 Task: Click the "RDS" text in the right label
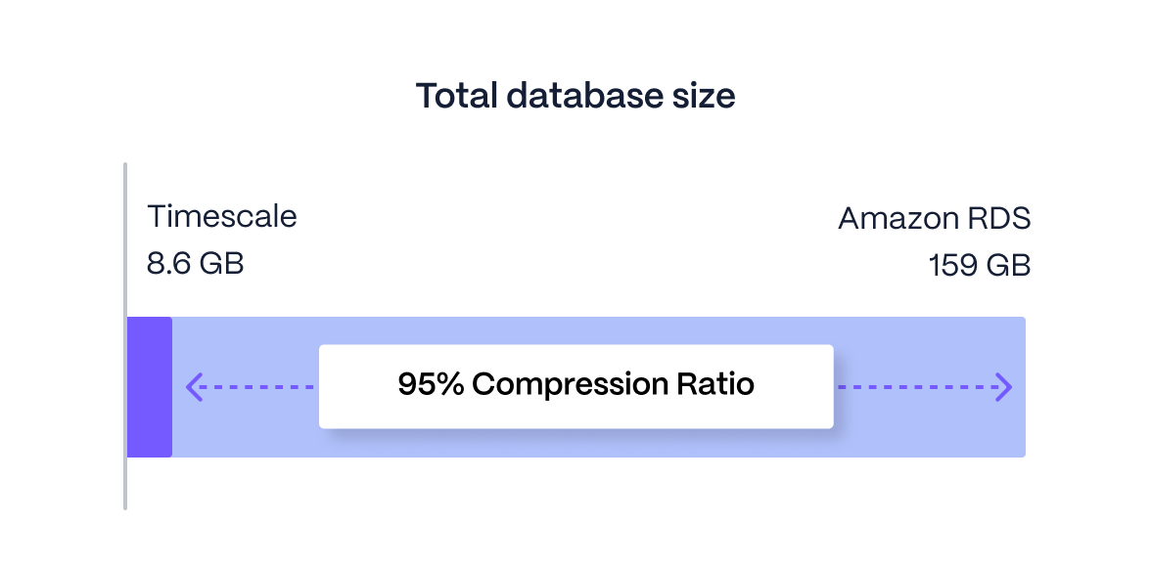pyautogui.click(x=998, y=218)
